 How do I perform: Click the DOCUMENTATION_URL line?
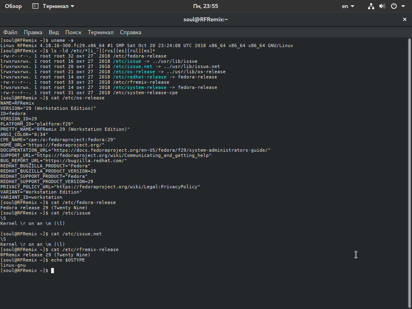[x=136, y=150]
